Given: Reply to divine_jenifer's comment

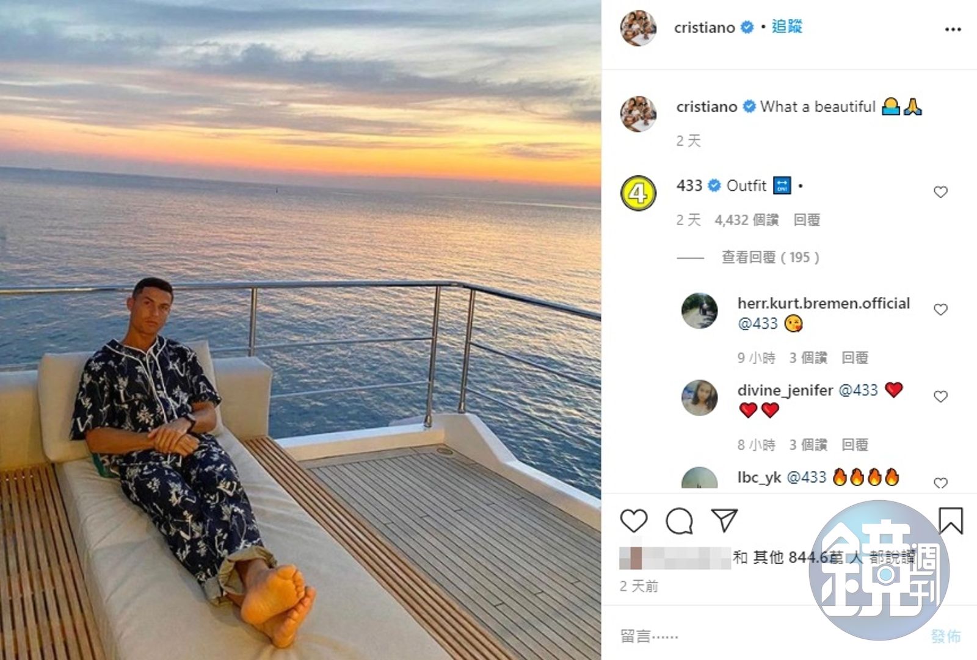Looking at the screenshot, I should click(854, 445).
